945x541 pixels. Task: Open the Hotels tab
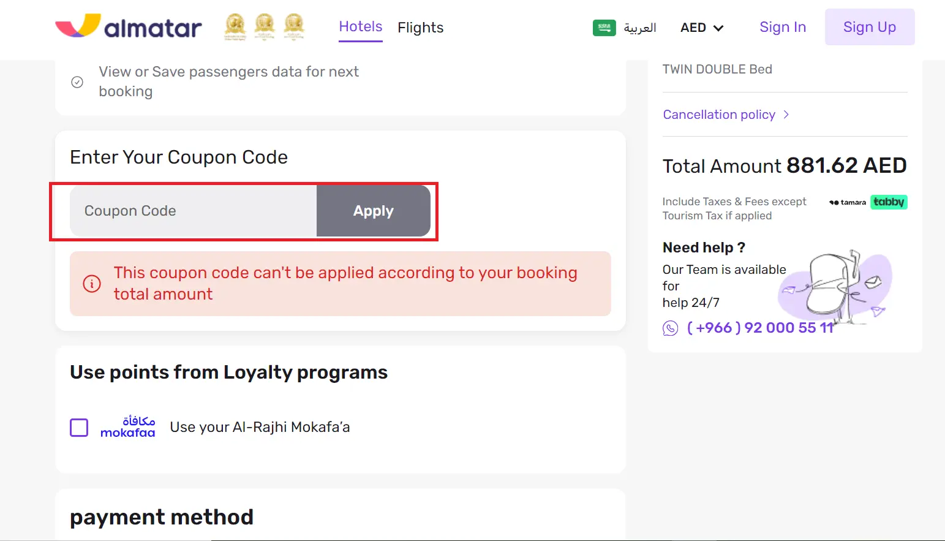360,27
